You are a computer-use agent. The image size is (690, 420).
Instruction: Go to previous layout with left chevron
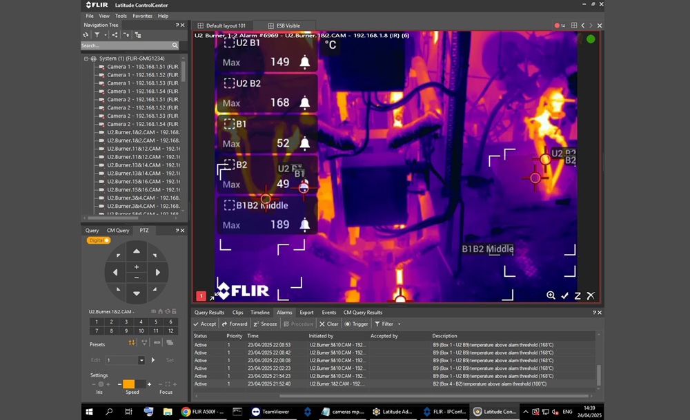[x=583, y=25]
